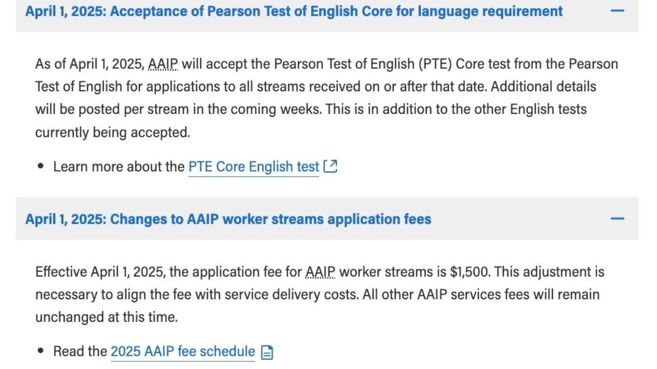Click external link icon beside PTE Core
657x369 pixels.
(330, 166)
